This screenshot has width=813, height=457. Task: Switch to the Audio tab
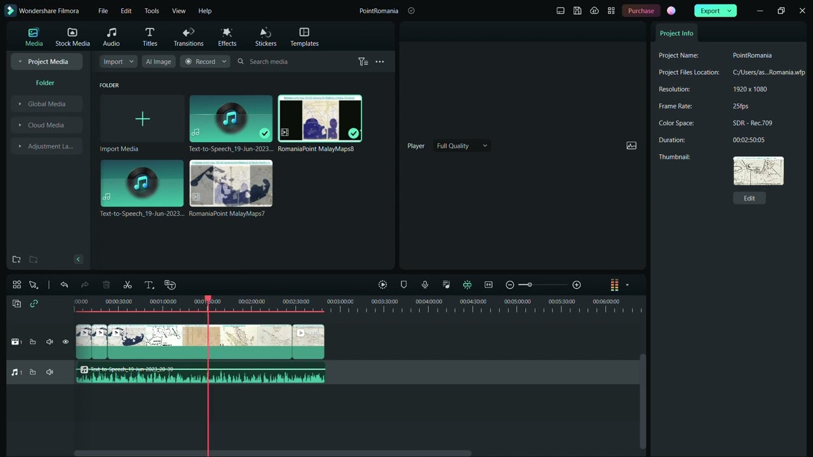click(x=111, y=37)
